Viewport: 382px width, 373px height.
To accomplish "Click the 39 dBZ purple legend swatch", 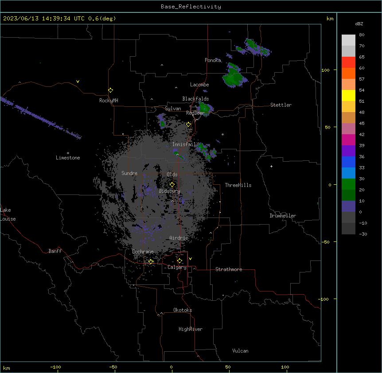I will [x=348, y=151].
